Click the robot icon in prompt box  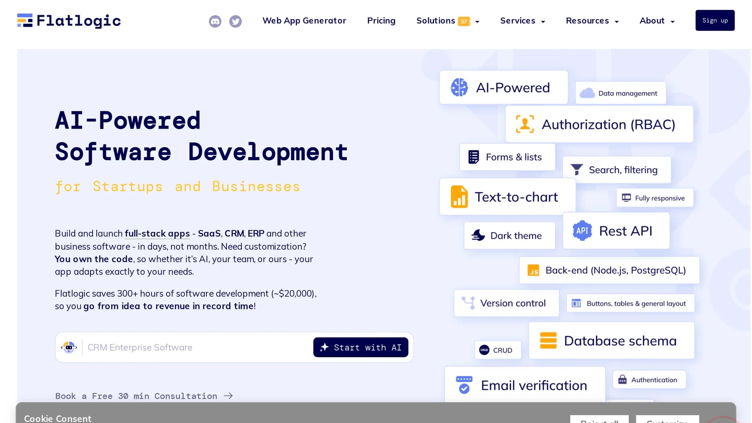pyautogui.click(x=69, y=347)
